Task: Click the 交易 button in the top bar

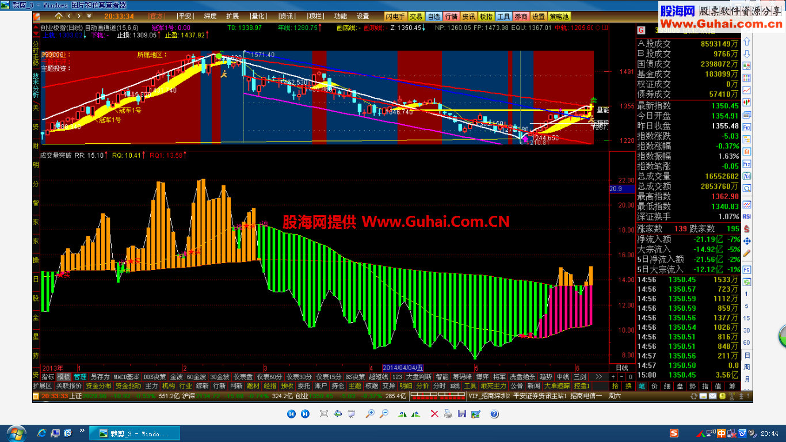Action: 417,16
